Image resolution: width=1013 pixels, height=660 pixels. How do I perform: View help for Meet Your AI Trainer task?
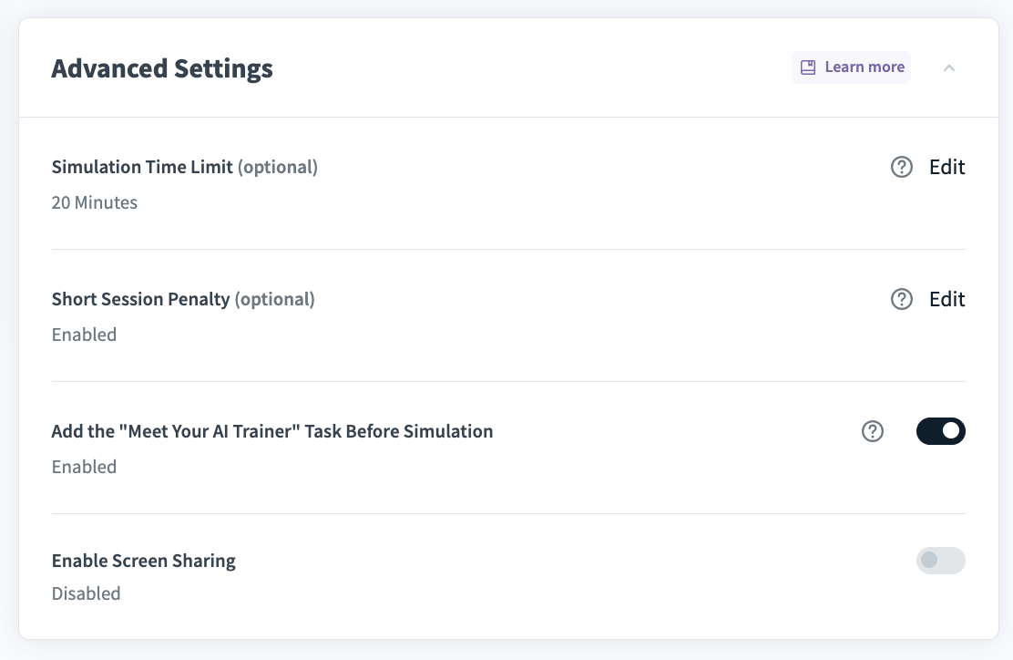[873, 432]
